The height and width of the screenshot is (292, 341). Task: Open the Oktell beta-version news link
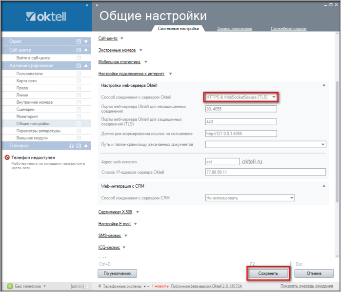point(206,286)
